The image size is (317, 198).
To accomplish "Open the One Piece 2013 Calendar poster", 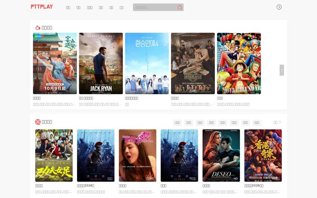I will click(239, 63).
